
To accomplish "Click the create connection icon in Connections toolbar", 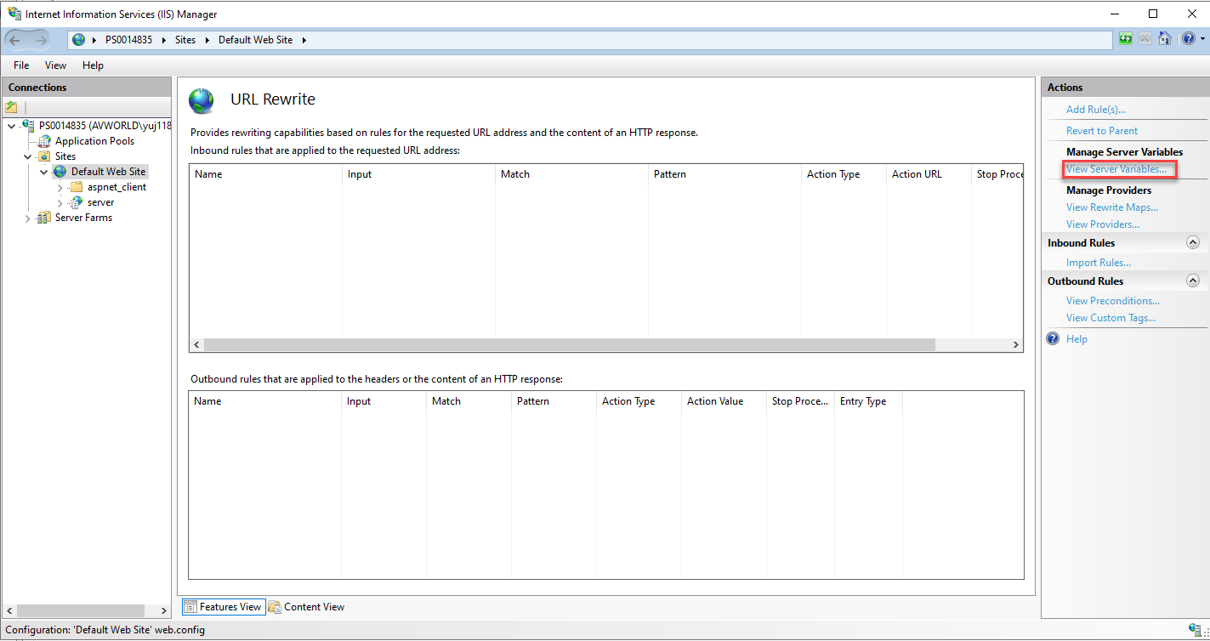I will (11, 107).
